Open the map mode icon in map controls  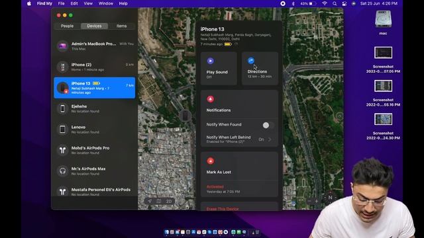pos(159,201)
